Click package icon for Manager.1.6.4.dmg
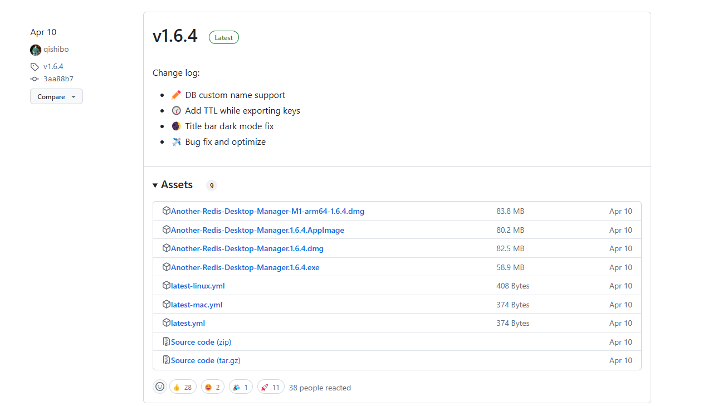This screenshot has width=713, height=406. (166, 248)
